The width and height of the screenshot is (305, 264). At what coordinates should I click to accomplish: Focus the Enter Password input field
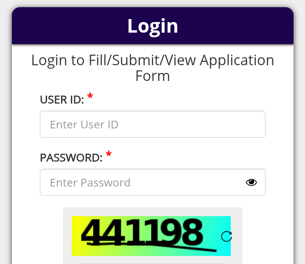tap(144, 182)
